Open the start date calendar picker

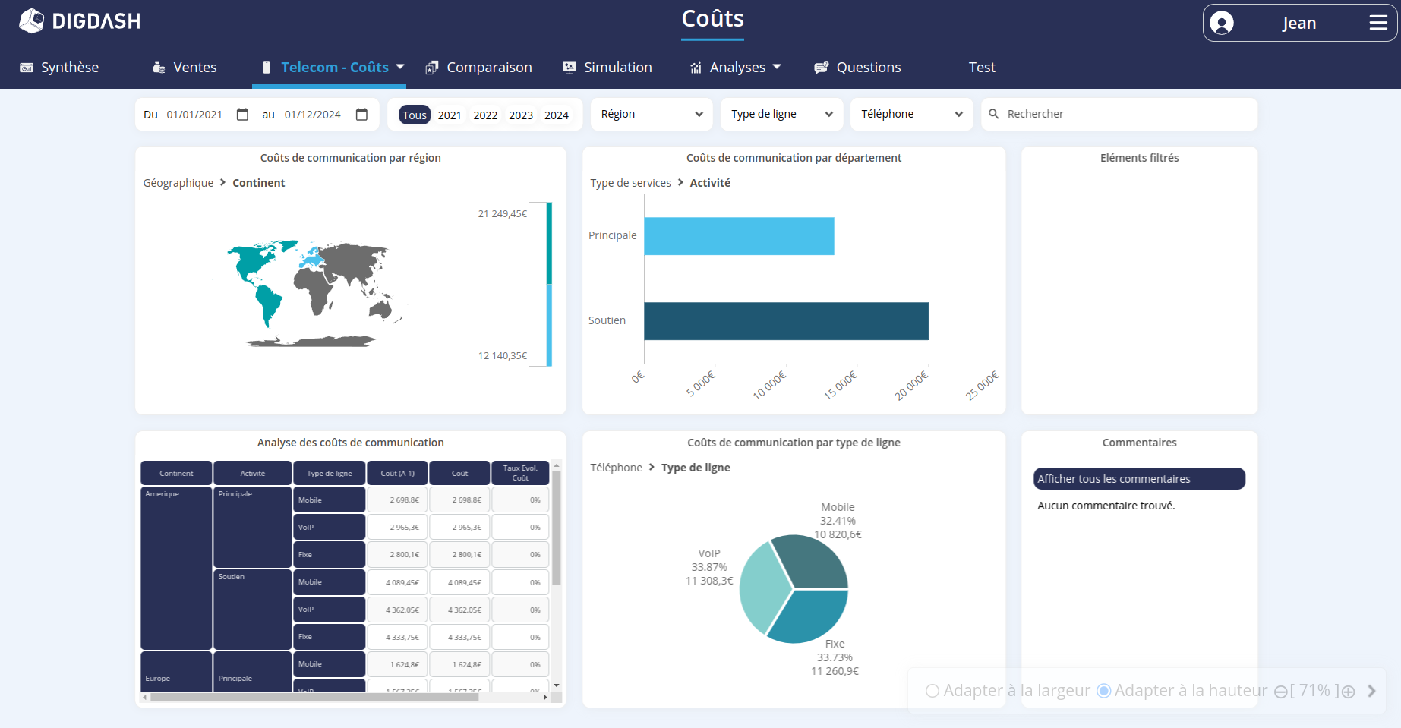[x=242, y=115]
